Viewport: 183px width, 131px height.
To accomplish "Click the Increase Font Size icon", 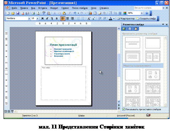I will point(89,18).
